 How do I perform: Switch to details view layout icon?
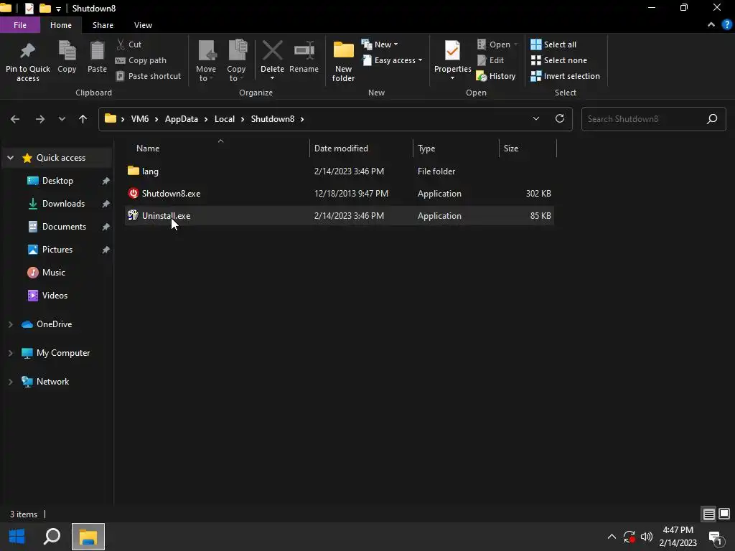pos(708,514)
